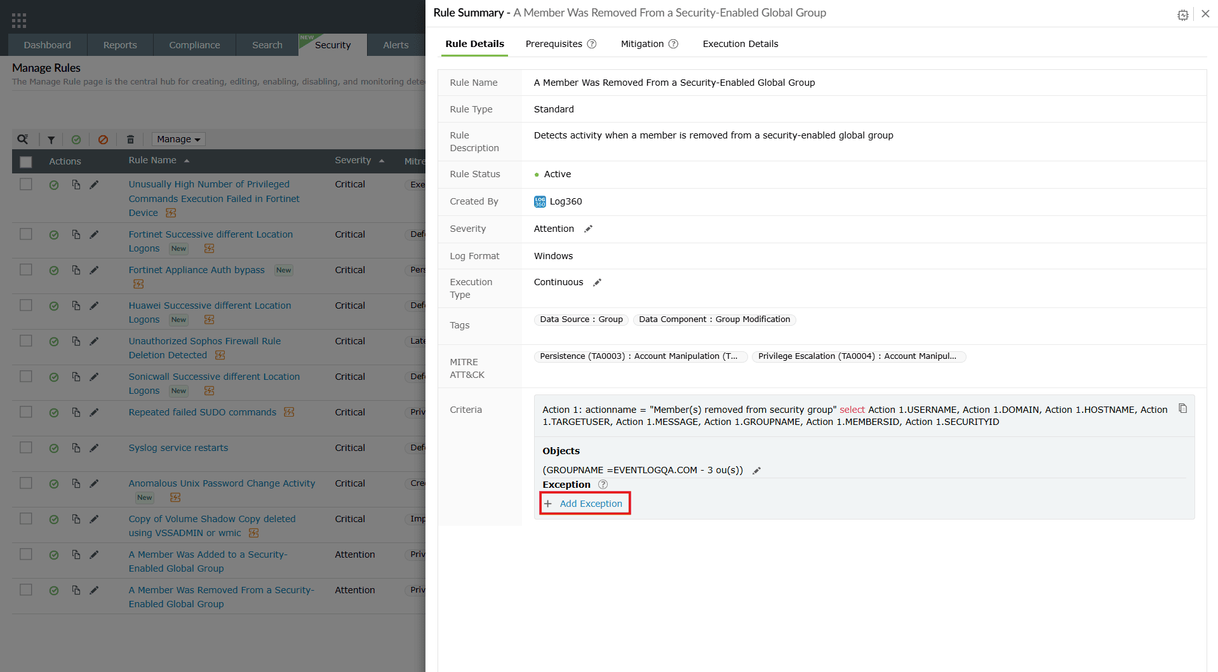Open the Exception help icon
Viewport: 1218px width, 672px height.
pos(603,485)
